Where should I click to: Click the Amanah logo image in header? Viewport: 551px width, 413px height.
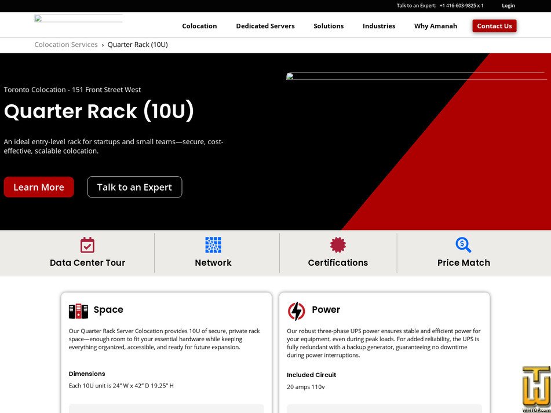tap(78, 19)
